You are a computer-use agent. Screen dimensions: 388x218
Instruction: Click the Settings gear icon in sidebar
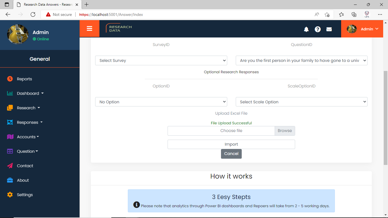(x=10, y=195)
